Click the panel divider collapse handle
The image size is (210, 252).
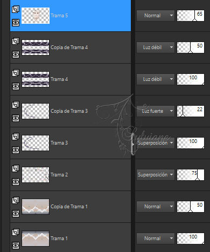133,144
